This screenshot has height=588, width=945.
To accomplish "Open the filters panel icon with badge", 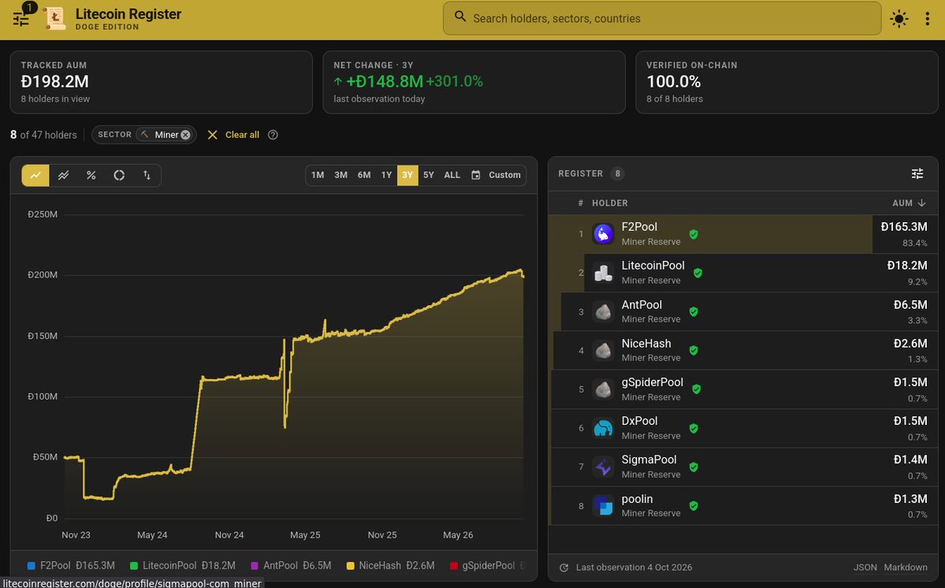I will click(22, 18).
